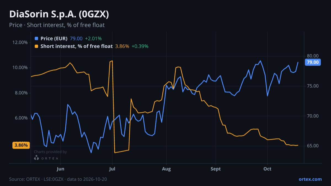The height and width of the screenshot is (186, 331).
Task: Click the blue Price legend swatch
Action: point(36,39)
